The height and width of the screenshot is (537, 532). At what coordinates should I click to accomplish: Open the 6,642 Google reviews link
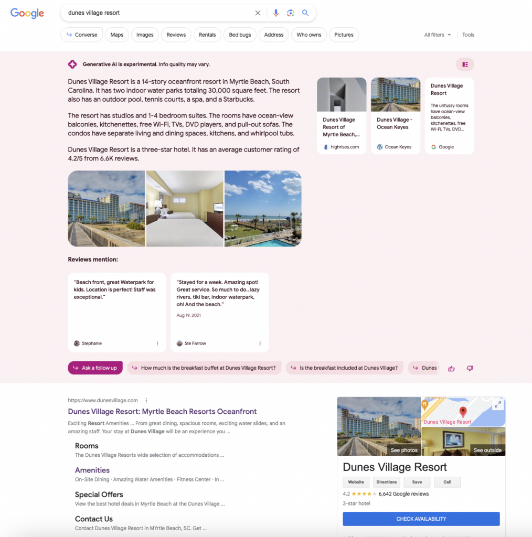coord(403,494)
